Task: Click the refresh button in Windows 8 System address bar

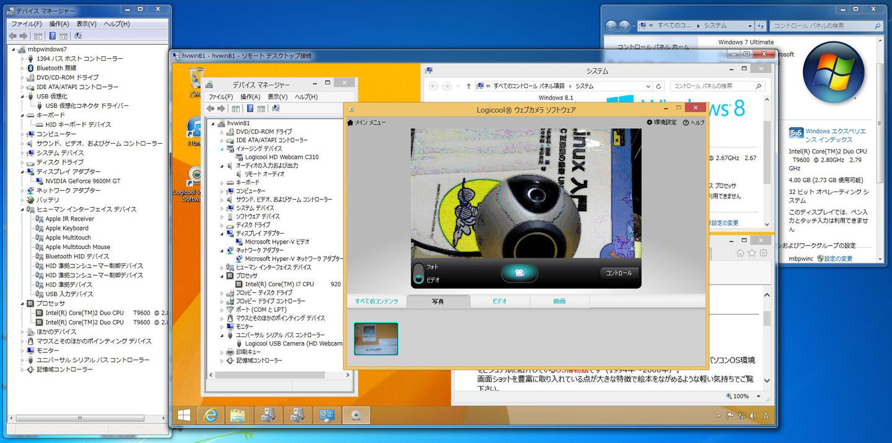Action: (658, 86)
